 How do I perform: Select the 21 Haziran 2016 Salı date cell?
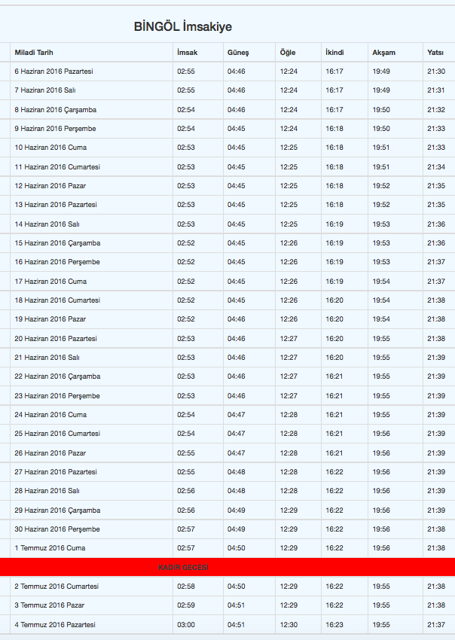tap(47, 358)
